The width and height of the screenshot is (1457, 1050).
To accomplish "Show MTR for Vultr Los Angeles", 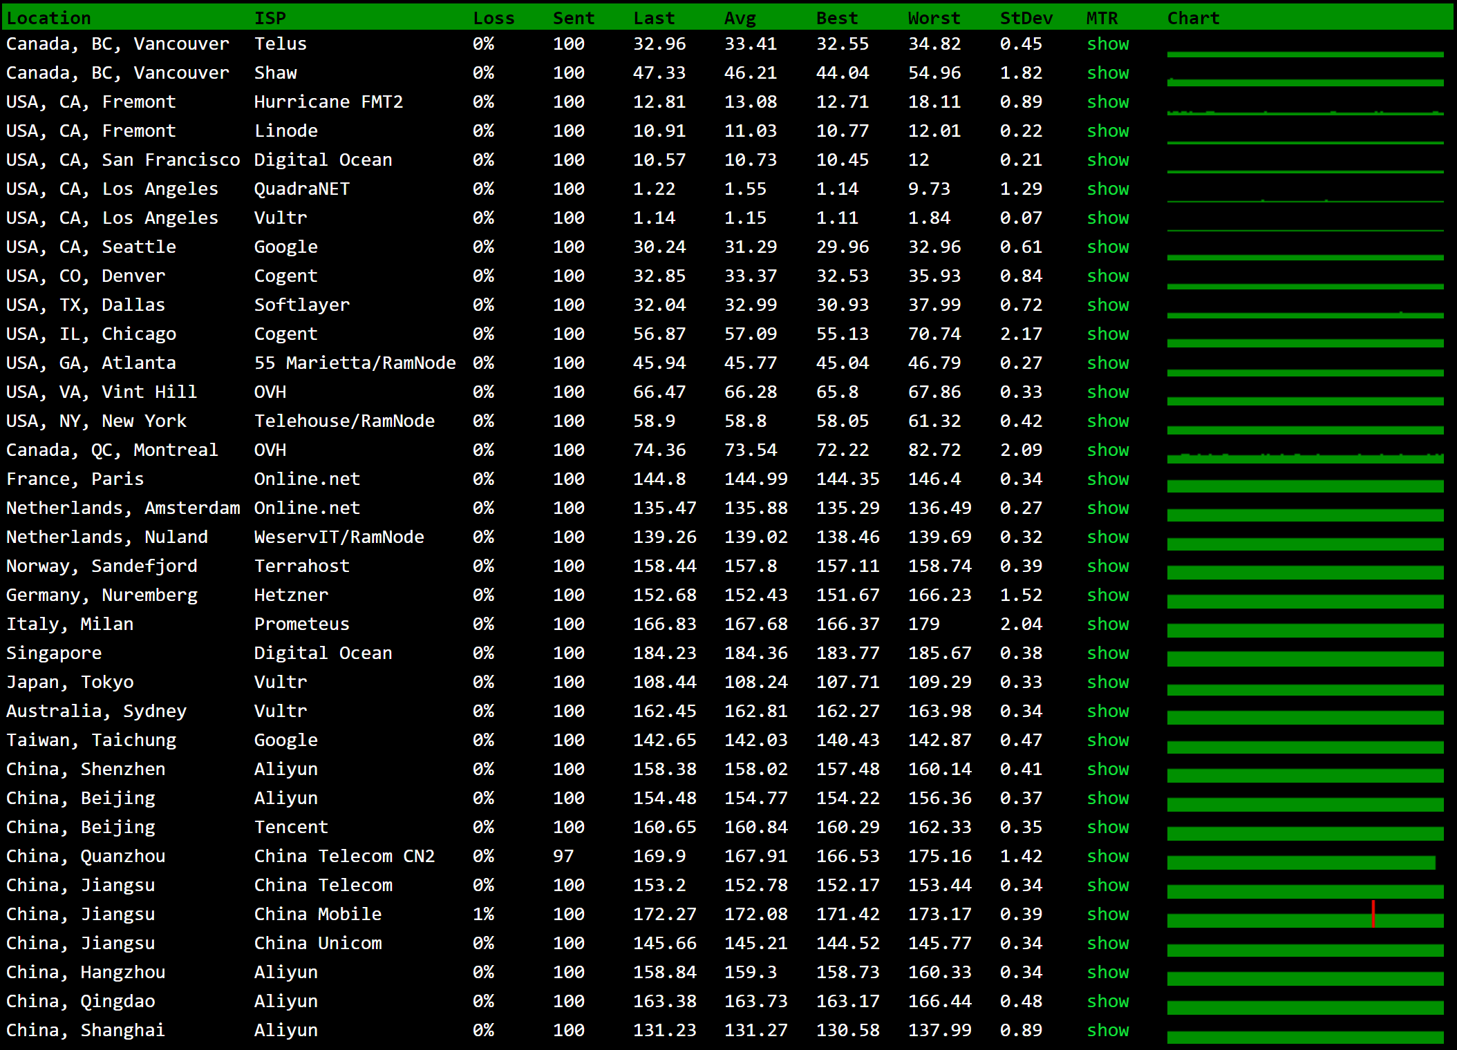I will click(x=1108, y=218).
